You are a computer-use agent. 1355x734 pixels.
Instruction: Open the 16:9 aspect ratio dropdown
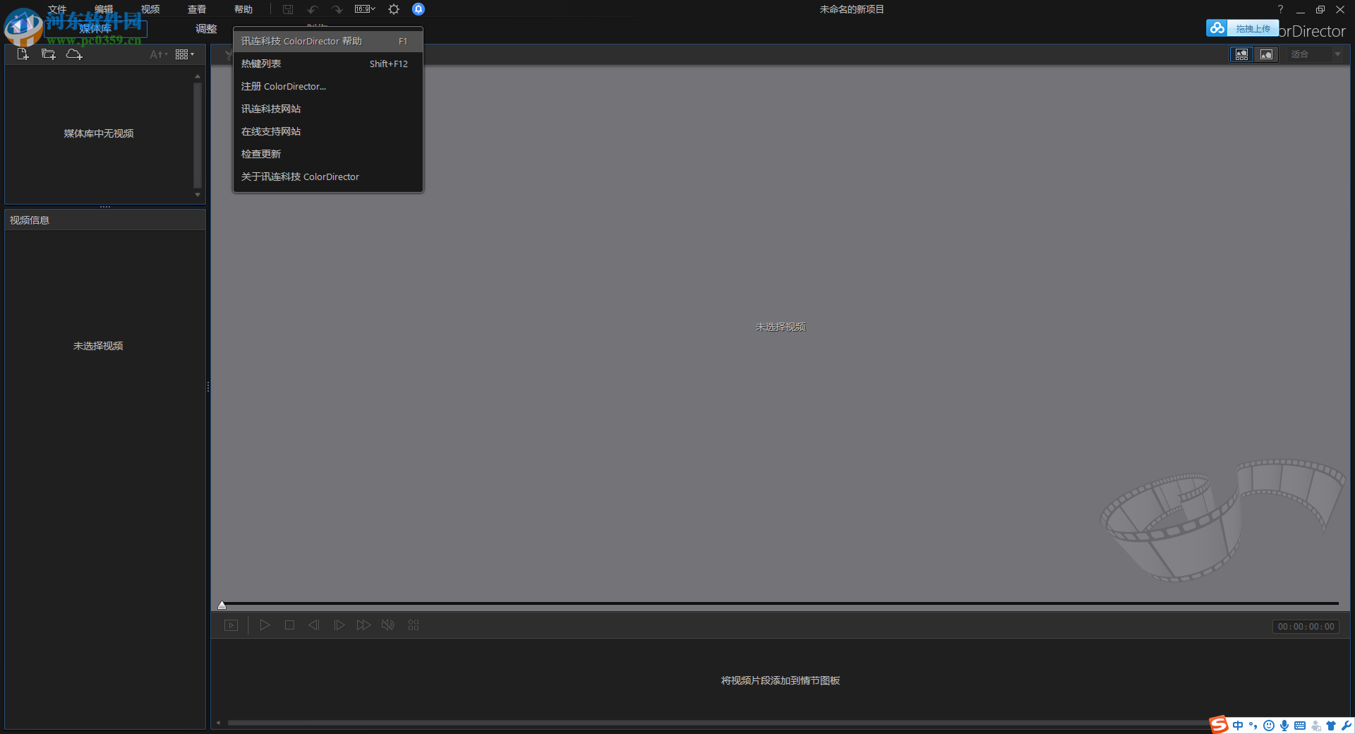[x=365, y=9]
